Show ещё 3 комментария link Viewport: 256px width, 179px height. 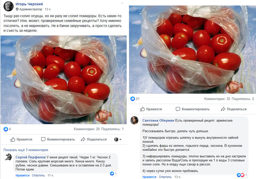(x=26, y=150)
